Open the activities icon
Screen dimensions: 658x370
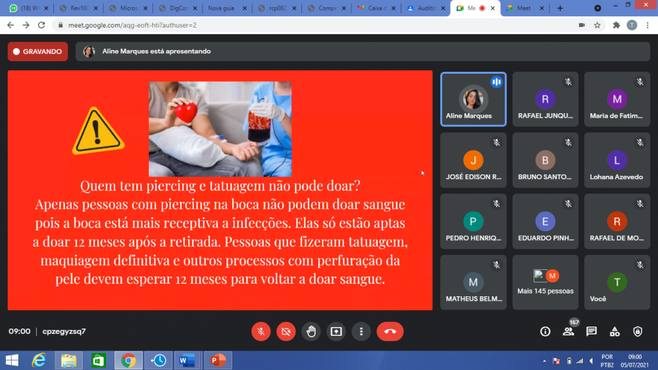[x=615, y=332]
